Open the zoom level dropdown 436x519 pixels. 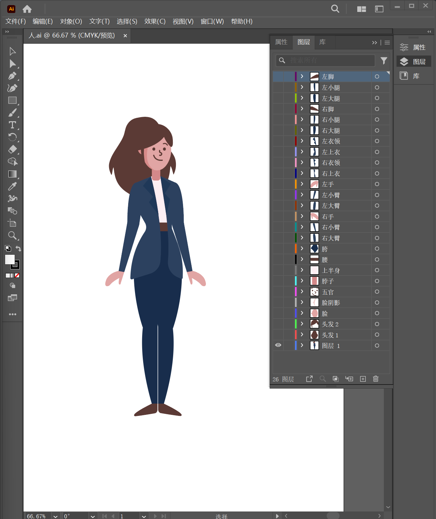(56, 516)
